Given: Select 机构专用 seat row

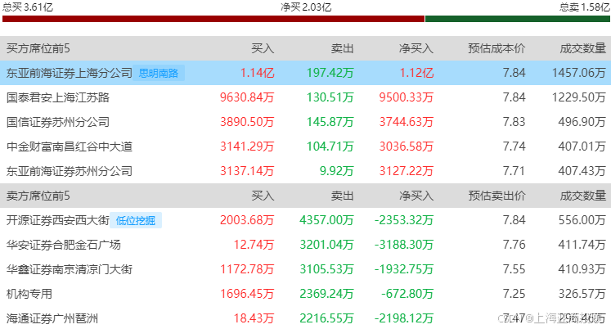Looking at the screenshot, I should (306, 294).
